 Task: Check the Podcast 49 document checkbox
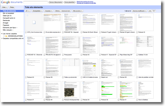[x=81, y=32]
